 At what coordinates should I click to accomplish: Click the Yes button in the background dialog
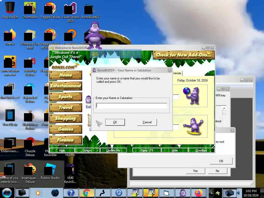[195, 171]
